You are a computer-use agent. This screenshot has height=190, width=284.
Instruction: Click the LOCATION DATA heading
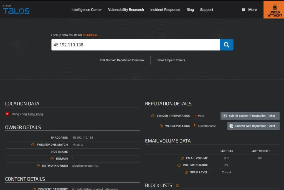(22, 104)
